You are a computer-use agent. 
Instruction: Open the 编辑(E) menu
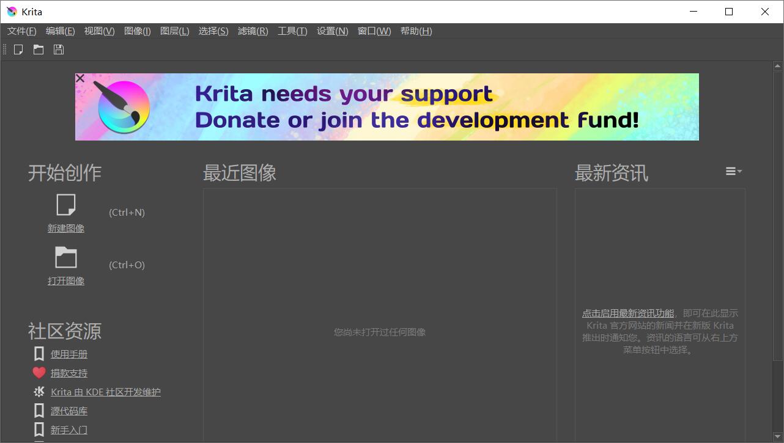pyautogui.click(x=61, y=31)
